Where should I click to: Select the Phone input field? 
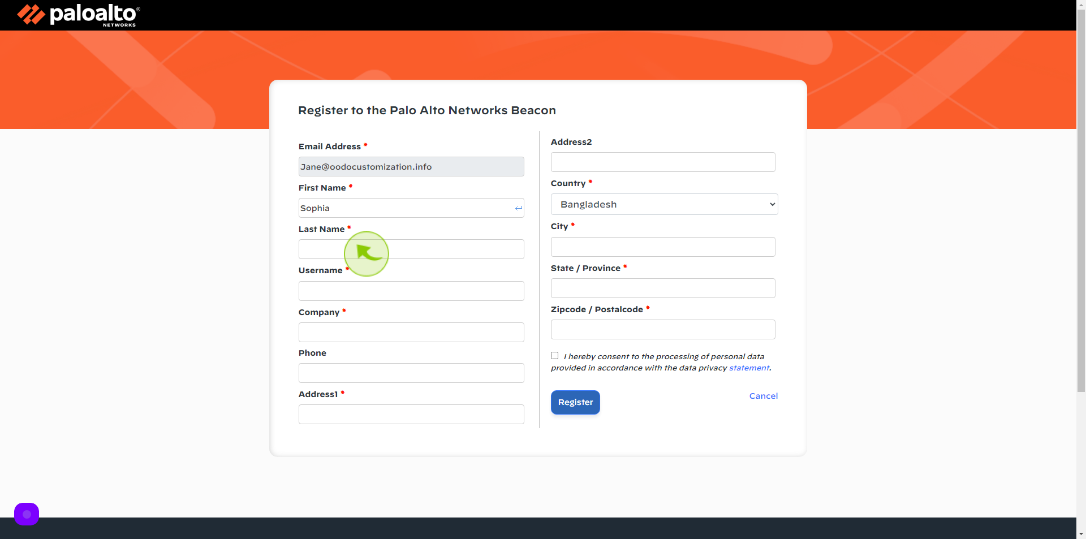tap(411, 373)
